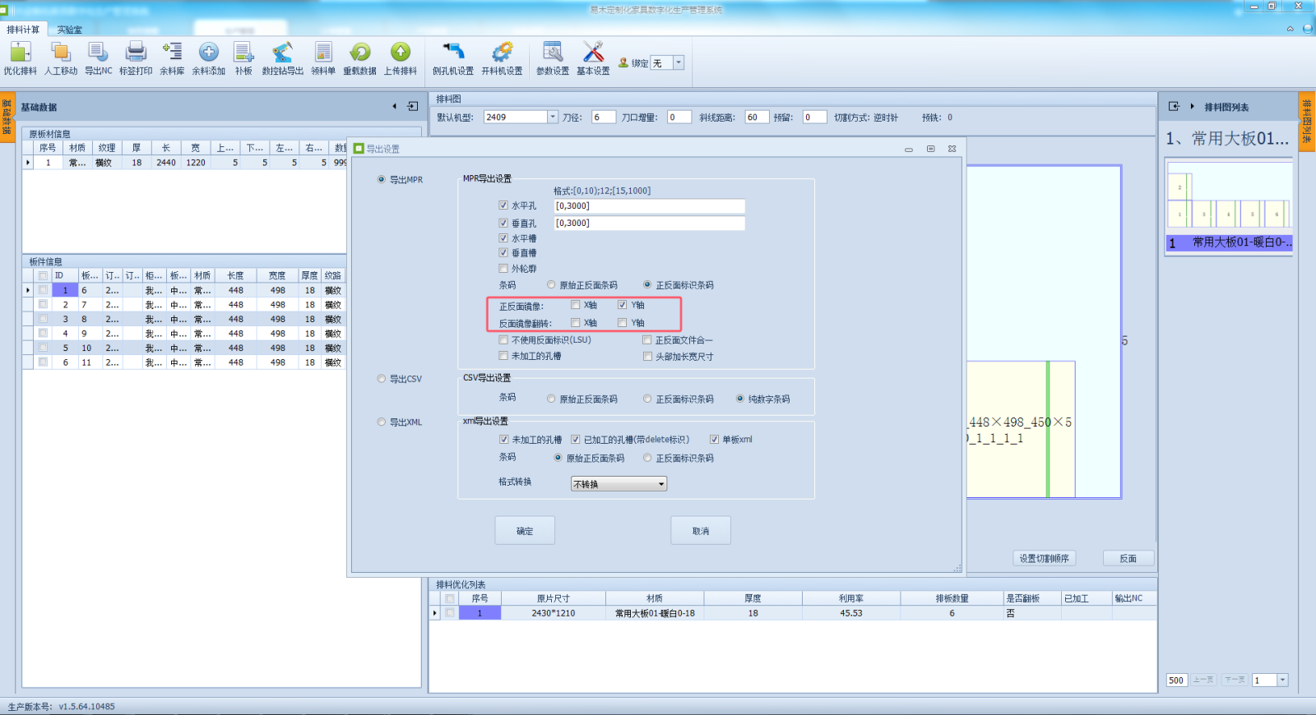The image size is (1316, 715).
Task: Click 数控钻导出 robot arm icon
Action: 283,58
